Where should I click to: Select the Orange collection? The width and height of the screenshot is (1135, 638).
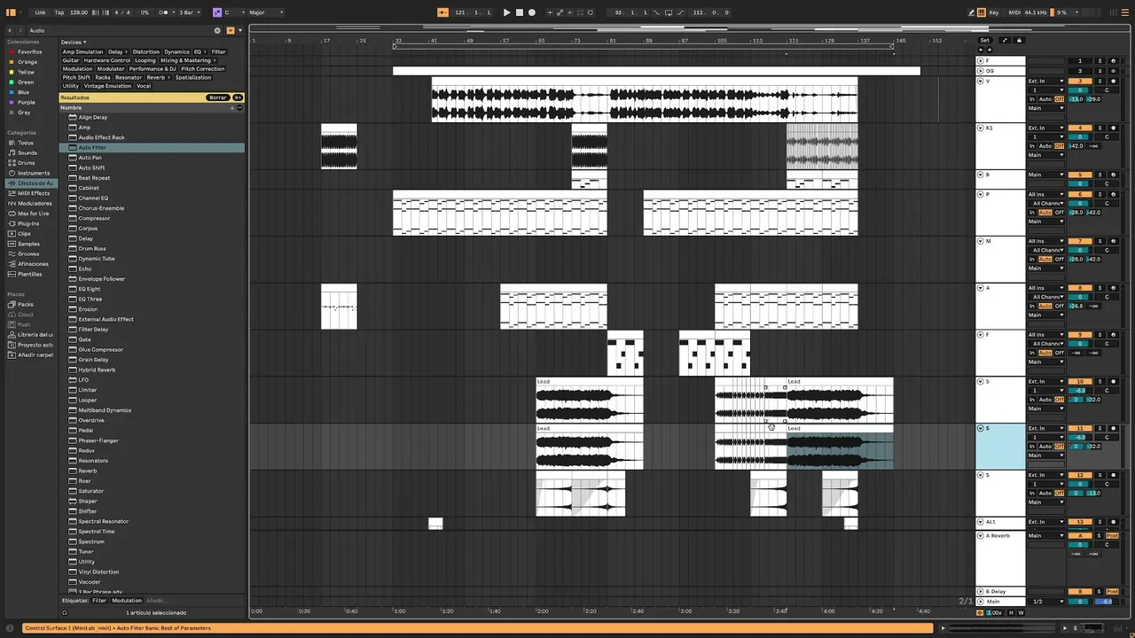27,62
